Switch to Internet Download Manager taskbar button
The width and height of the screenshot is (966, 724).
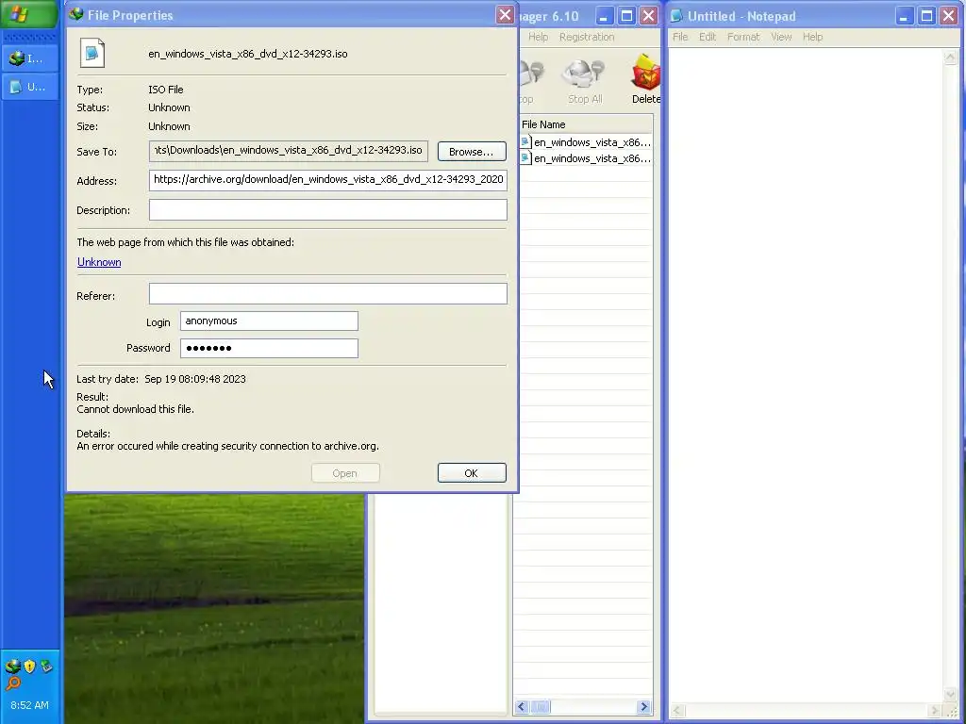coord(30,58)
